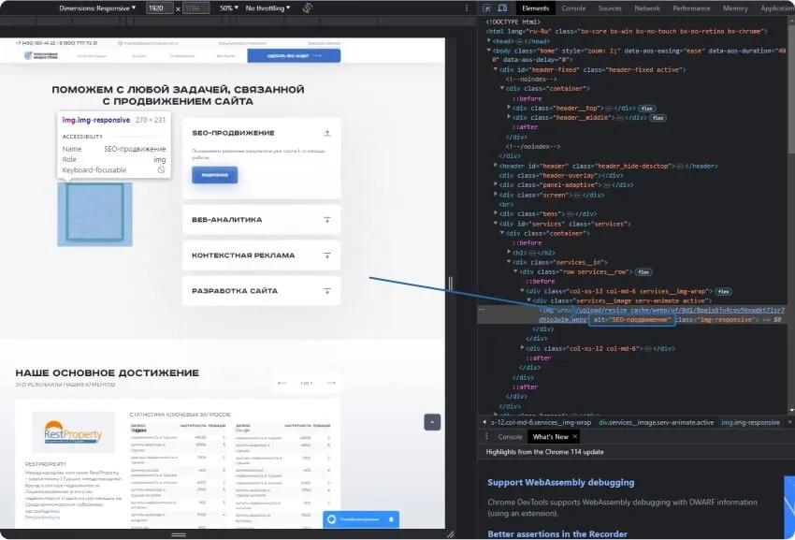This screenshot has width=795, height=540.
Task: Open the Dimensions: Responsive dropdown
Action: click(97, 8)
